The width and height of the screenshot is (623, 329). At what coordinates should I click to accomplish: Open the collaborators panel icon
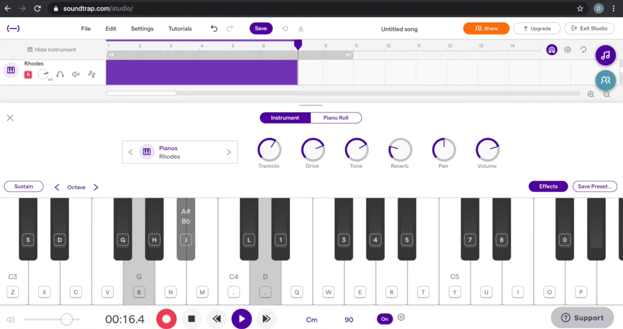coord(605,80)
